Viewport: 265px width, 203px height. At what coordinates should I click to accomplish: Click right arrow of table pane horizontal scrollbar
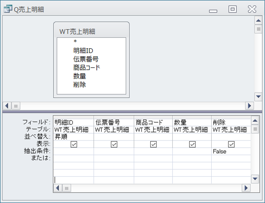click(249, 106)
